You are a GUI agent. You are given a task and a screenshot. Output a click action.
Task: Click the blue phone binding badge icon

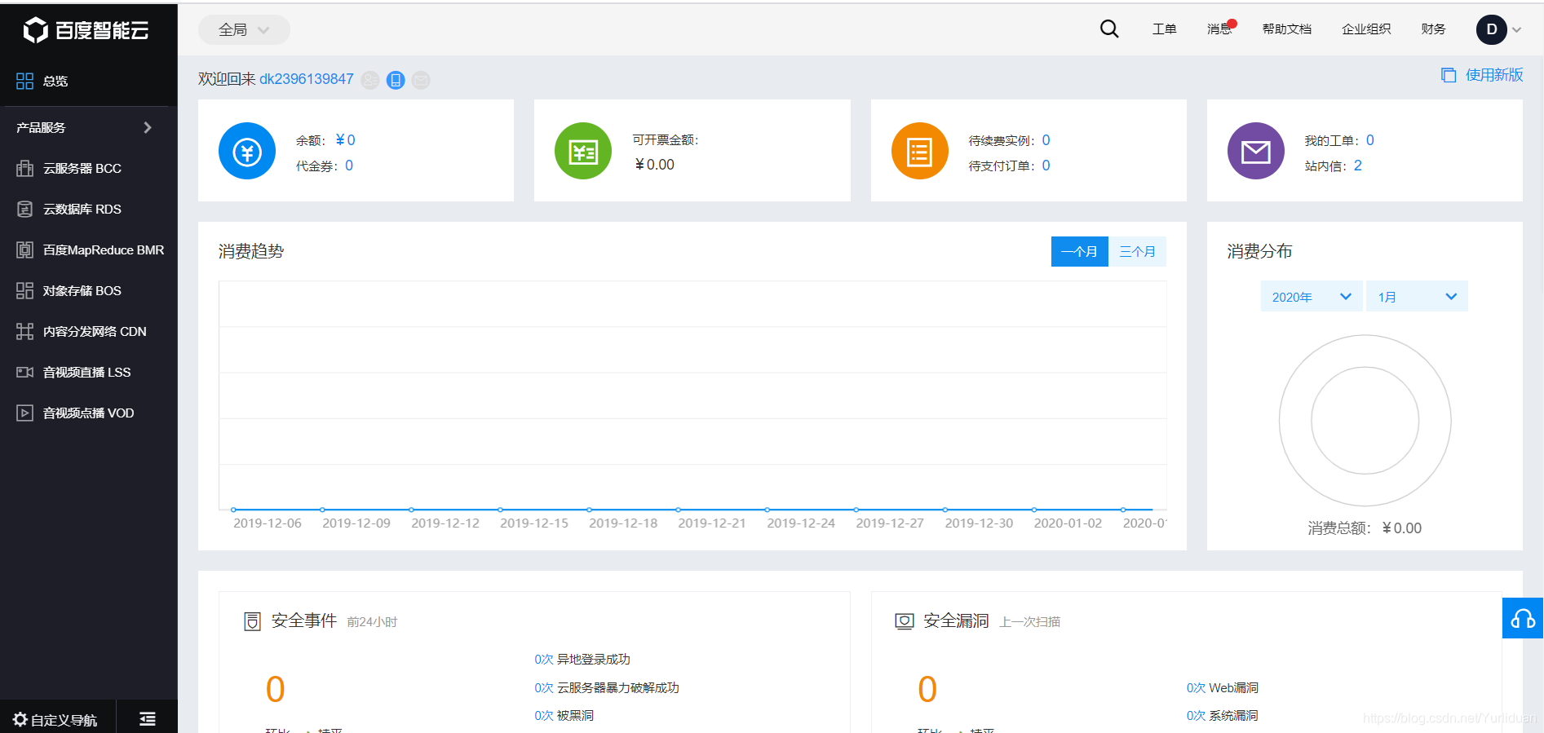(x=396, y=80)
